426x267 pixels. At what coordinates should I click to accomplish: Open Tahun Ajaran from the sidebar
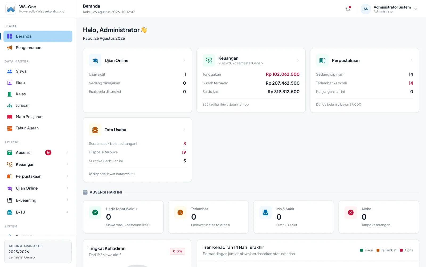[38, 128]
